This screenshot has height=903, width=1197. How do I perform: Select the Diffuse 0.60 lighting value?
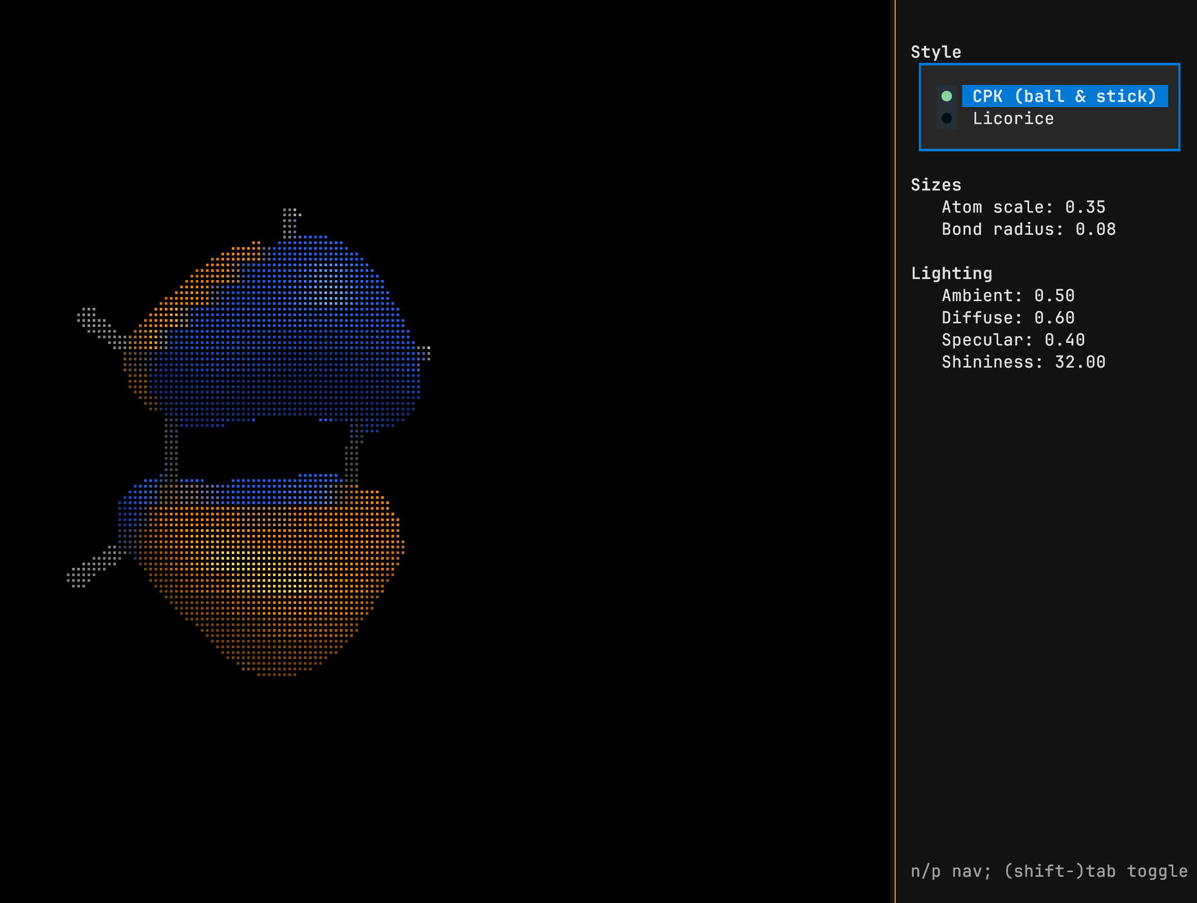1007,318
